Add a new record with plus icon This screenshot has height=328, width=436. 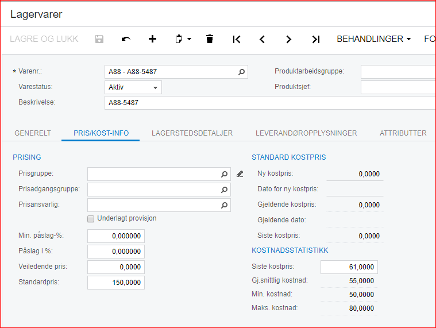152,39
